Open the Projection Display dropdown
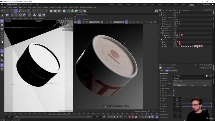This screenshot has height=121, width=215. (192, 83)
